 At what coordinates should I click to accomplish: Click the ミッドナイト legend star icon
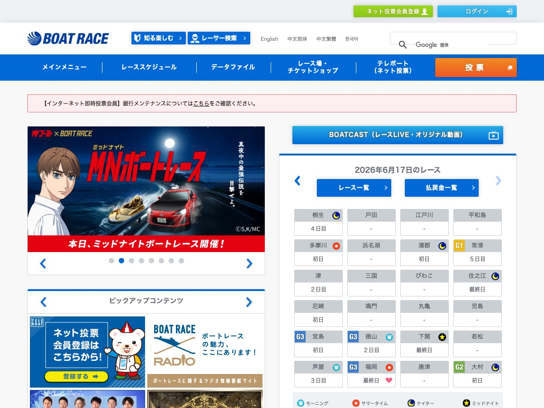(x=466, y=403)
